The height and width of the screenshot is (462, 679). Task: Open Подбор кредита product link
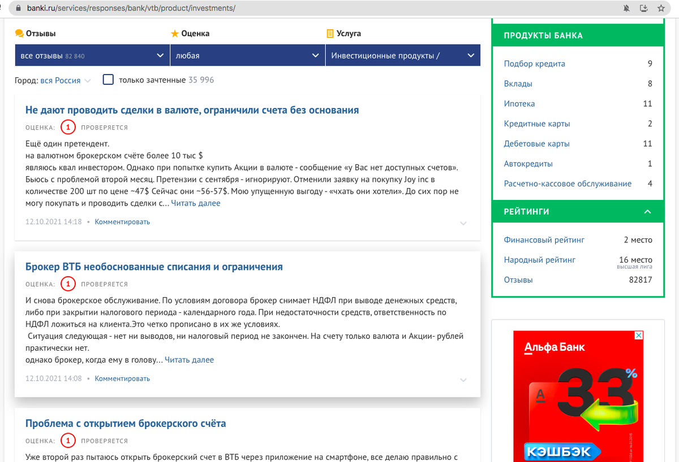coord(534,64)
